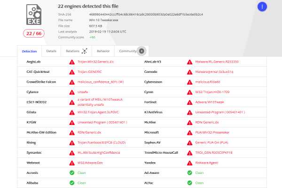Click the AhnLab-V3 red warning icon
The width and height of the screenshot is (282, 188).
[189, 62]
